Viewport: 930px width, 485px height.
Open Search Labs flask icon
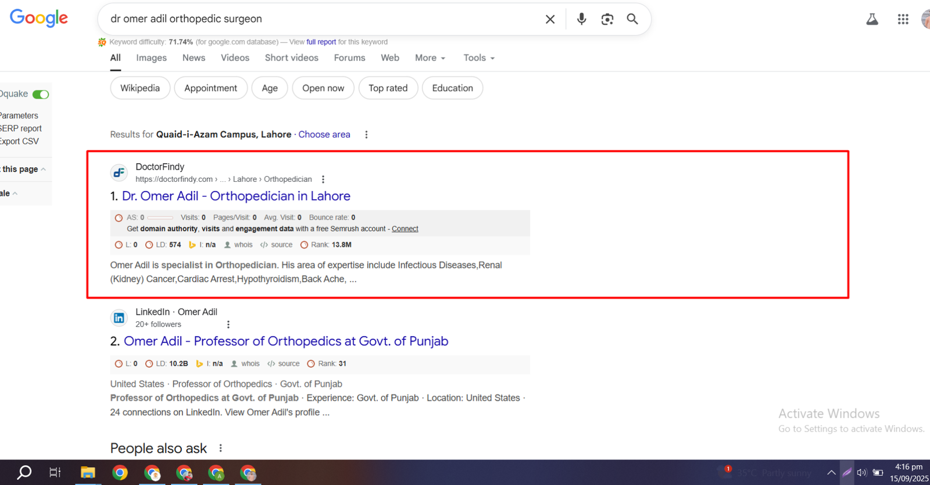872,19
